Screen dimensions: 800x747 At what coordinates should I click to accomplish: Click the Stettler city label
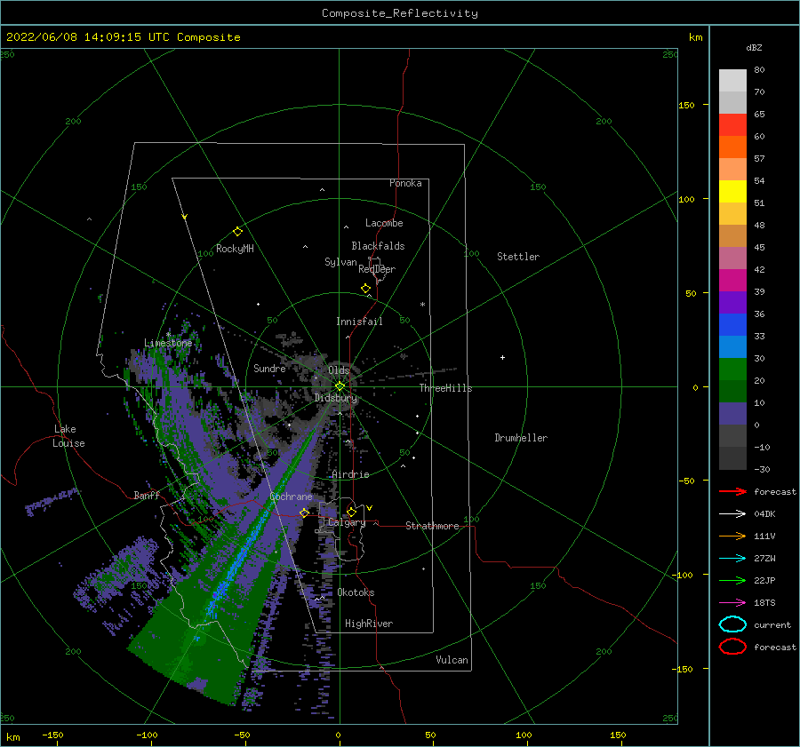(x=518, y=257)
